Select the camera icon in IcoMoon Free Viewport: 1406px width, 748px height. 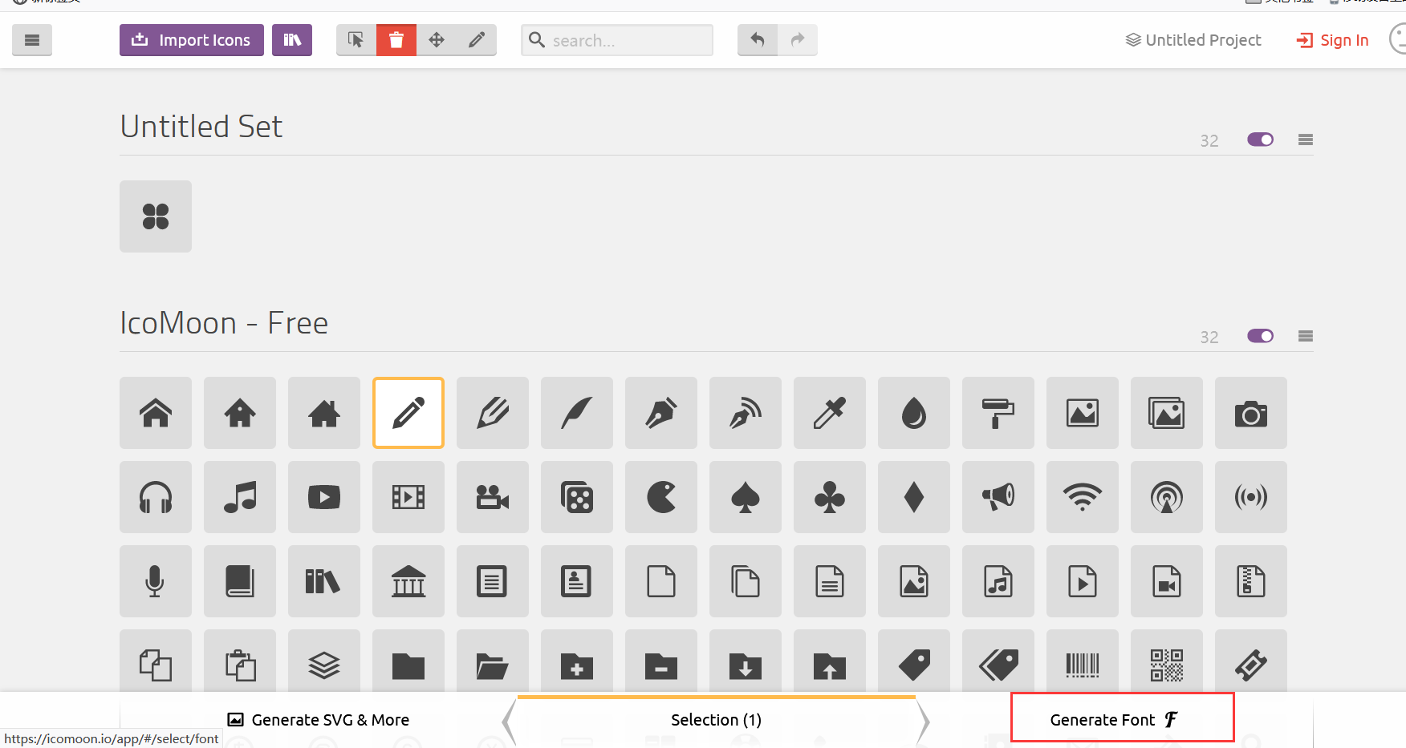(1250, 413)
